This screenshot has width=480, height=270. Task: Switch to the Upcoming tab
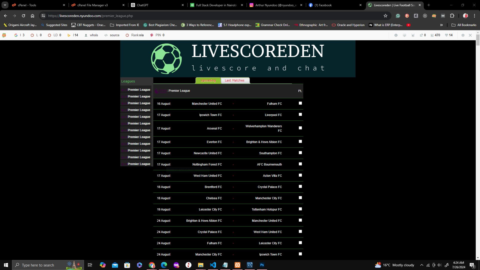tap(208, 80)
